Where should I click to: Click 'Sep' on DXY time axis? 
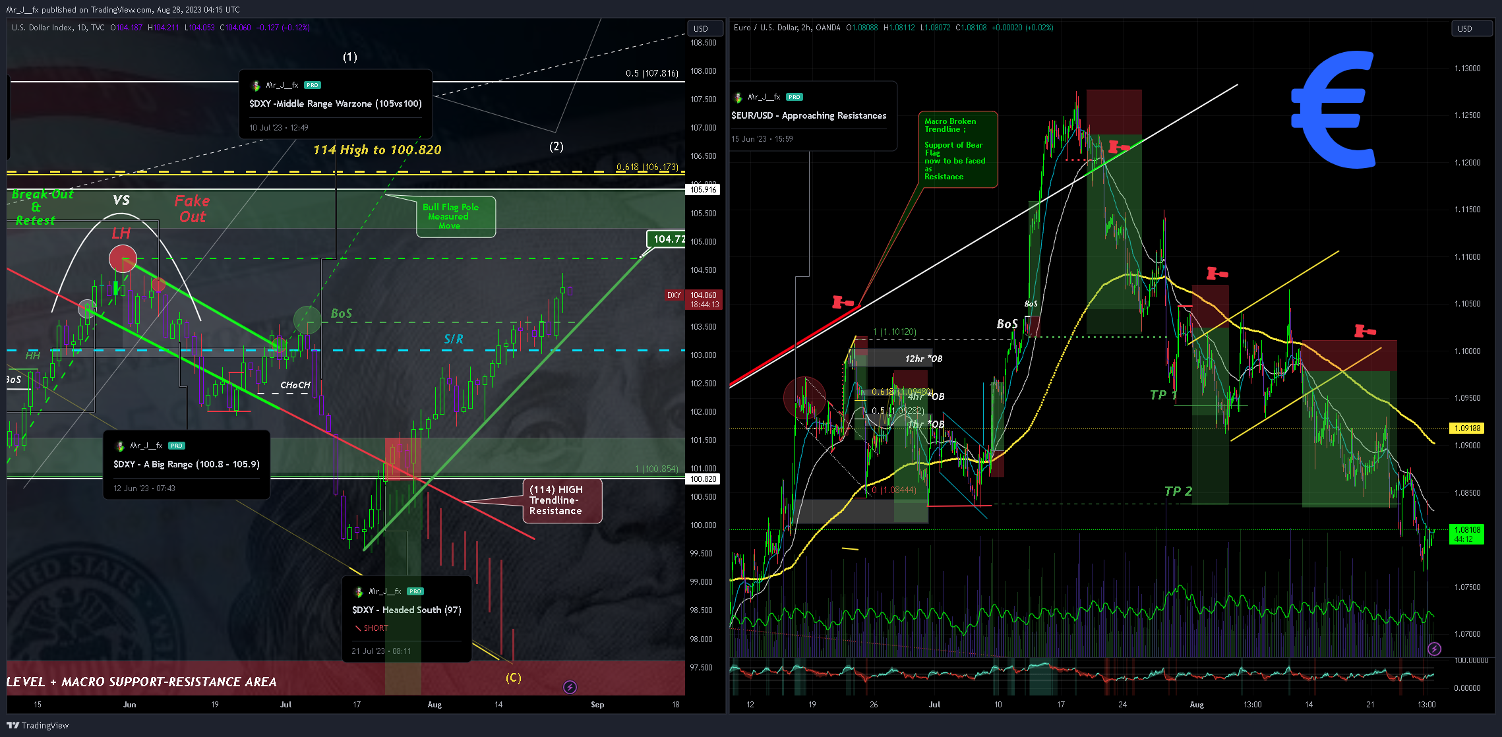pos(597,705)
